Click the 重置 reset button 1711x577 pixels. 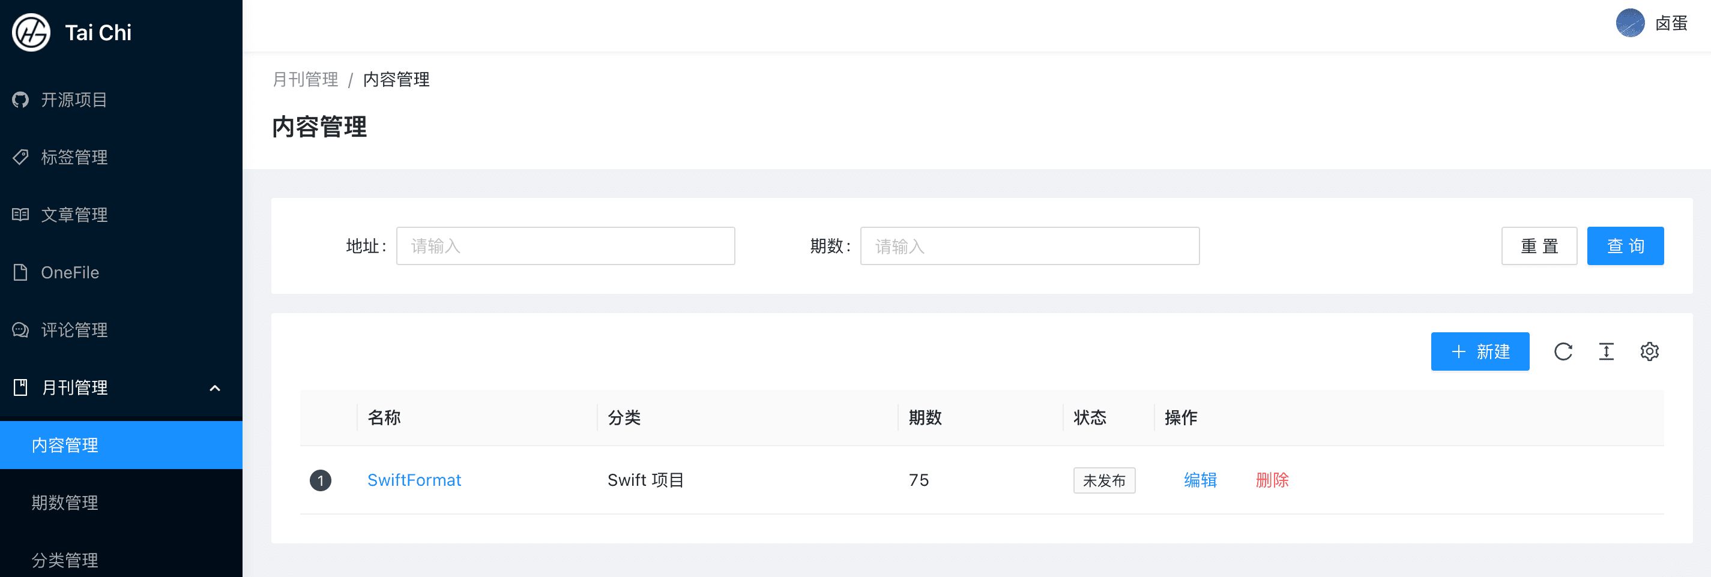pos(1539,246)
